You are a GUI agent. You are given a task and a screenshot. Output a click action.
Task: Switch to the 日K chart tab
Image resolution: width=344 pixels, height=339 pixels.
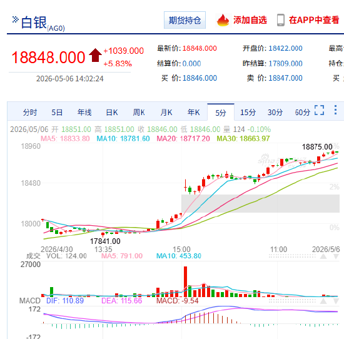pos(112,113)
